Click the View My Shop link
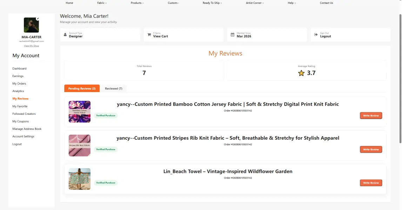Screen dimensions: 402x210 [x=31, y=46]
